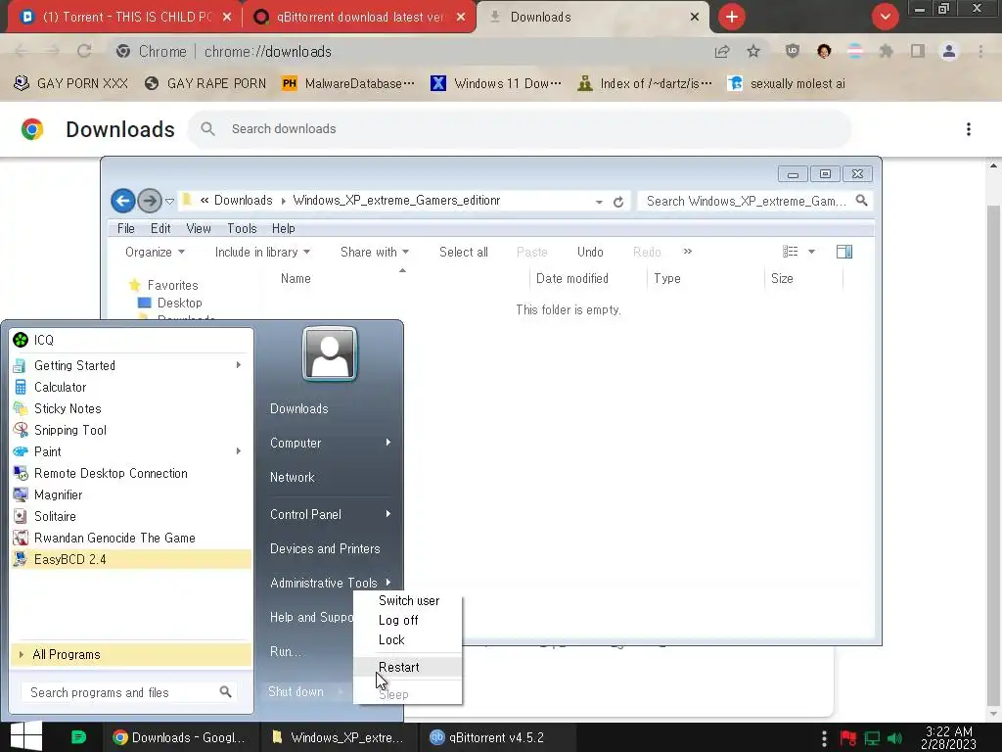The image size is (1002, 752).
Task: Start the Snipping Tool
Action: pos(131,430)
